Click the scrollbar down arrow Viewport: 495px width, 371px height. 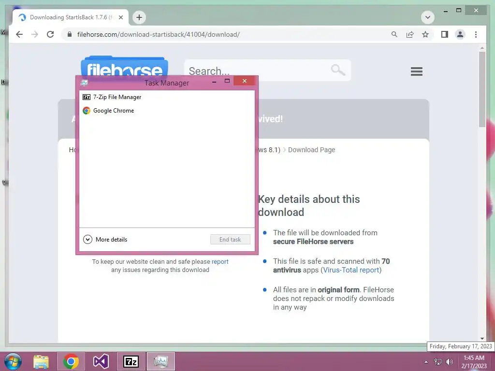tap(482, 339)
